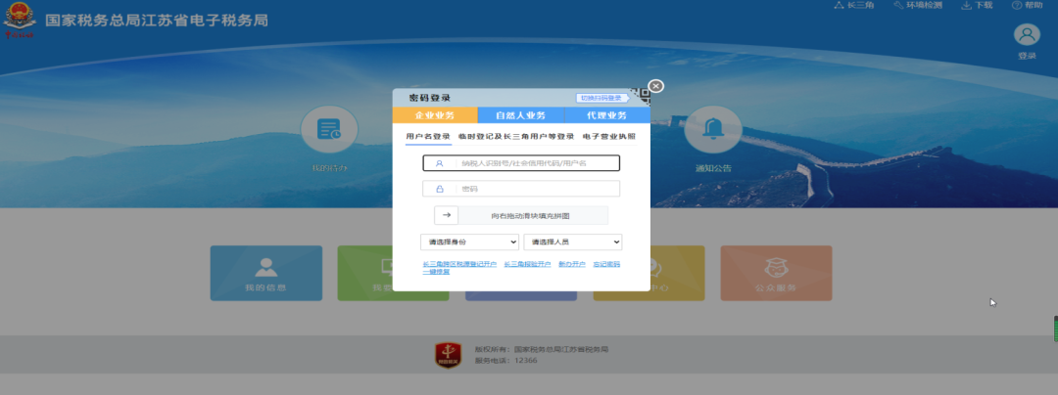This screenshot has width=1058, height=395.
Task: Click the 密码登录 dialog heading
Action: coord(430,98)
